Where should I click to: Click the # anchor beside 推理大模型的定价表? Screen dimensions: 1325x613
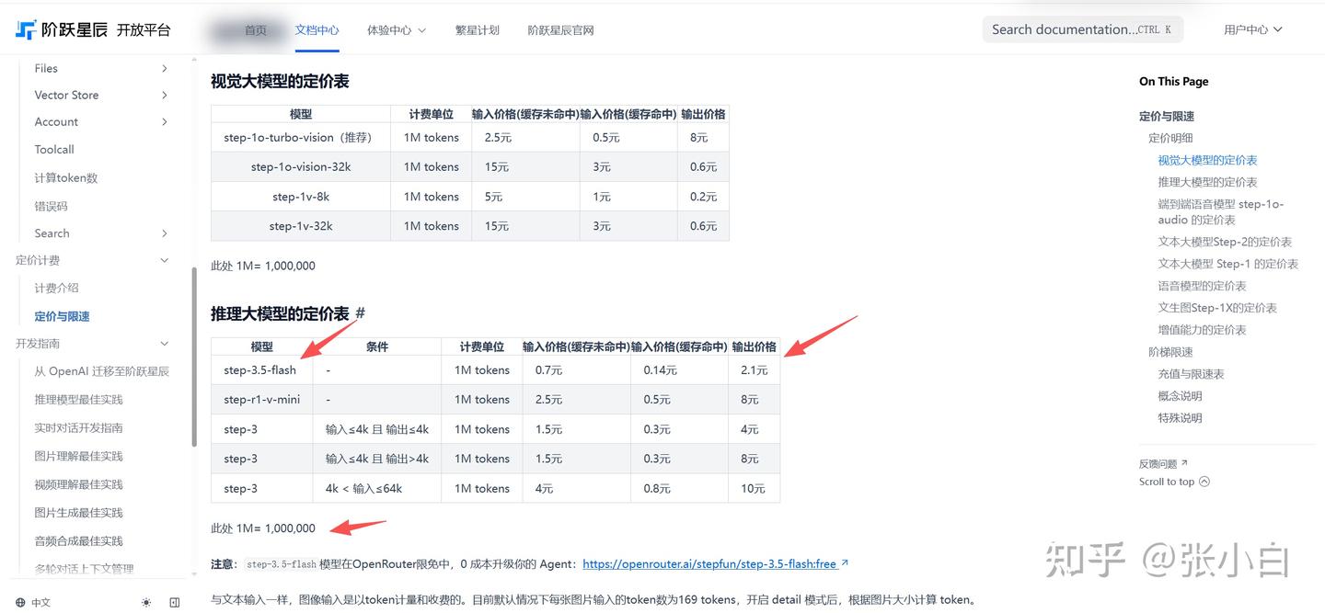(360, 313)
